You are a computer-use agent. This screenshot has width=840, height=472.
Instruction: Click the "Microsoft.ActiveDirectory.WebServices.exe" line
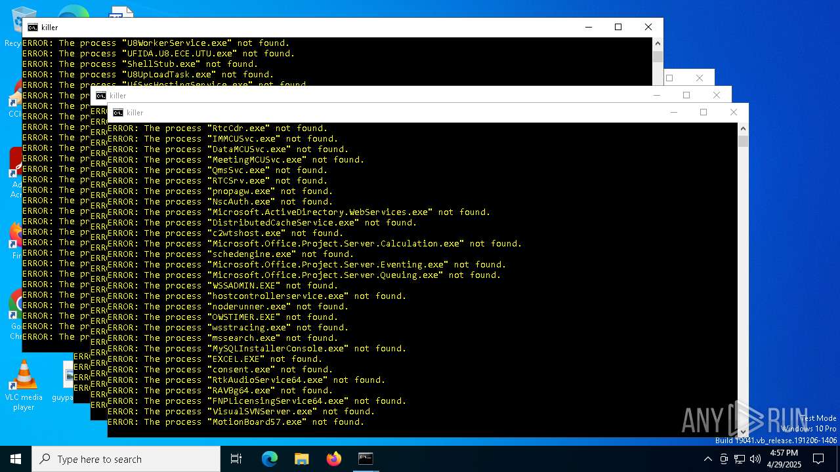point(299,212)
